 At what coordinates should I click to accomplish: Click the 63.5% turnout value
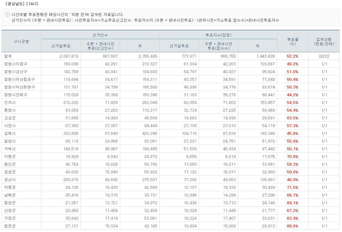click(x=293, y=118)
